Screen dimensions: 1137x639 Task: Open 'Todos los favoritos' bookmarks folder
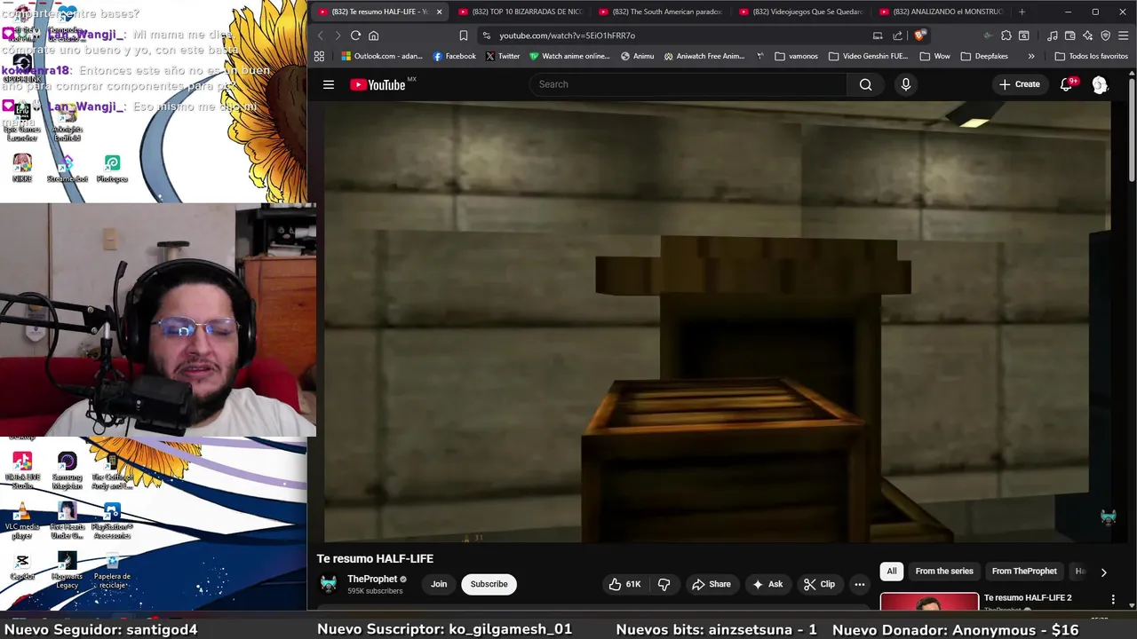click(1091, 56)
